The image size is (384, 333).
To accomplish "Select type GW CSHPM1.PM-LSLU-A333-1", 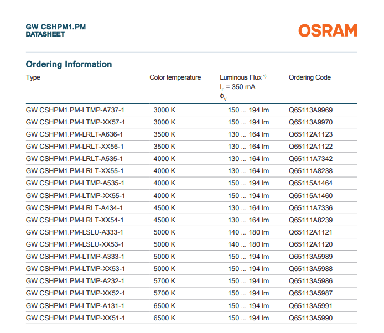I will tap(75, 232).
